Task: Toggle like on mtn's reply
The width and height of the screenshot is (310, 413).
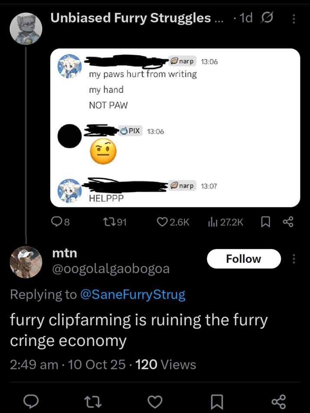Action: (155, 401)
